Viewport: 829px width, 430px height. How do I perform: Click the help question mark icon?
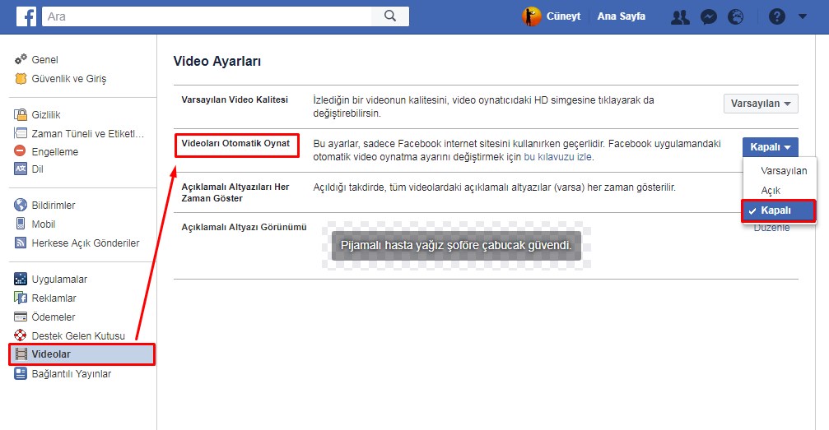pos(777,16)
